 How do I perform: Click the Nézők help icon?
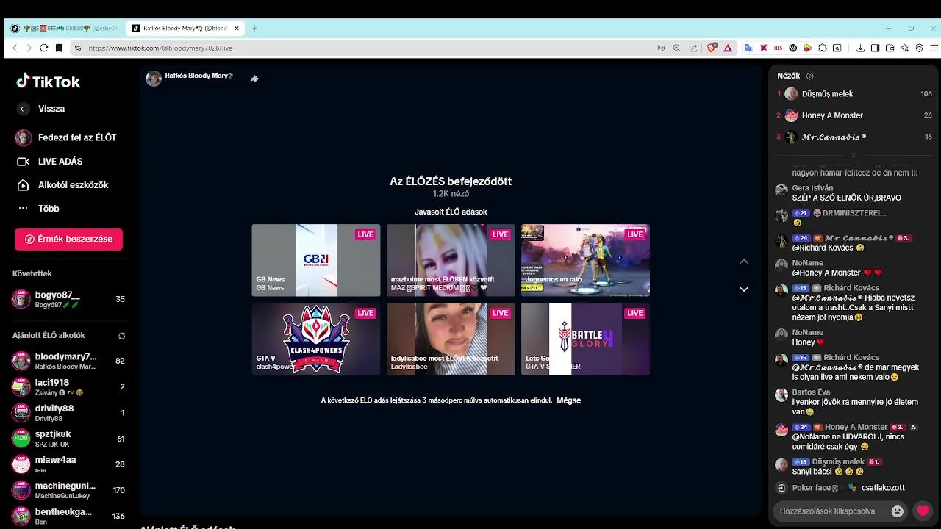tap(810, 76)
